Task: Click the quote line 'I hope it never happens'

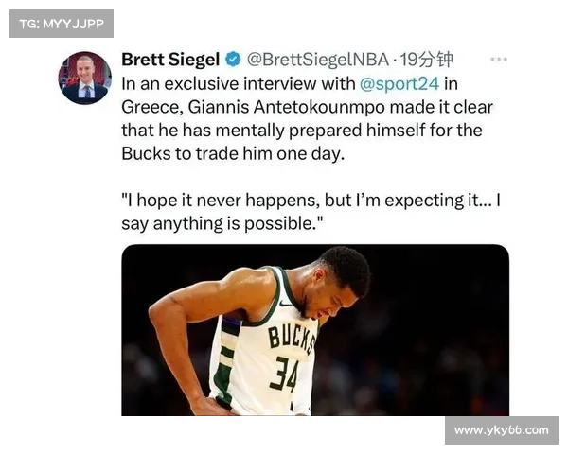Action: coord(311,201)
